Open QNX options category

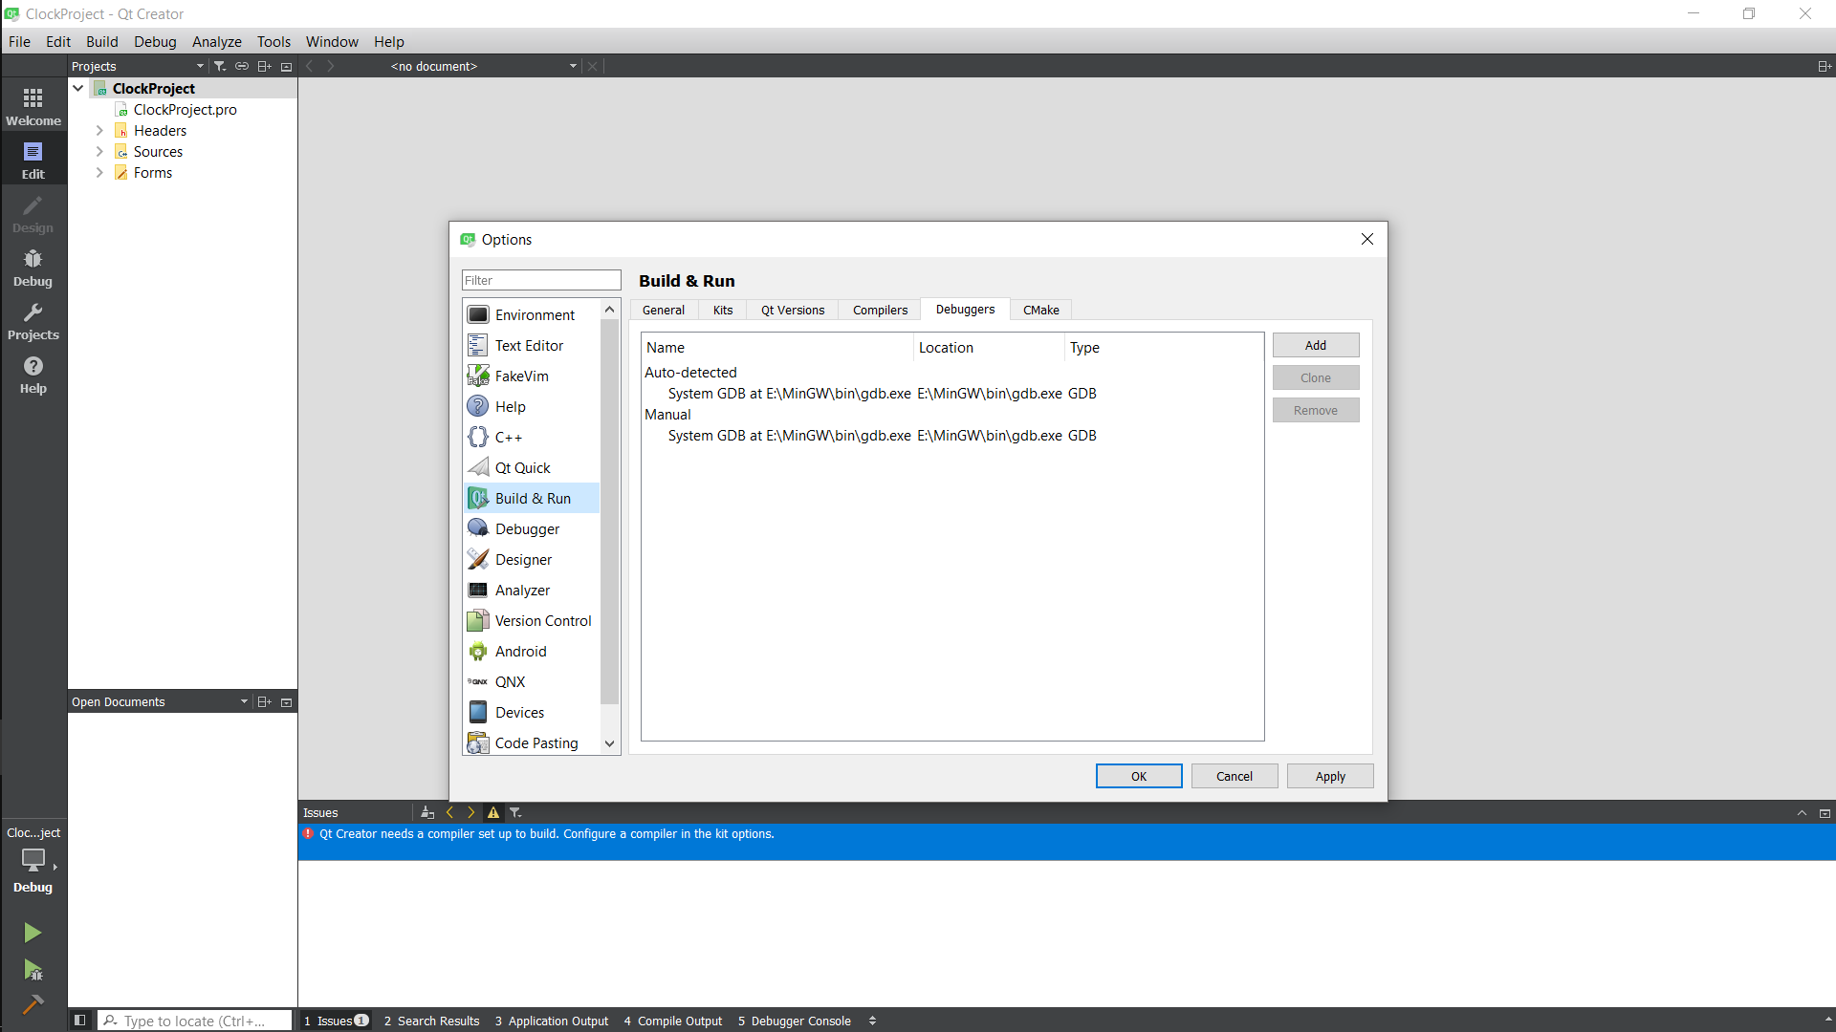coord(532,681)
